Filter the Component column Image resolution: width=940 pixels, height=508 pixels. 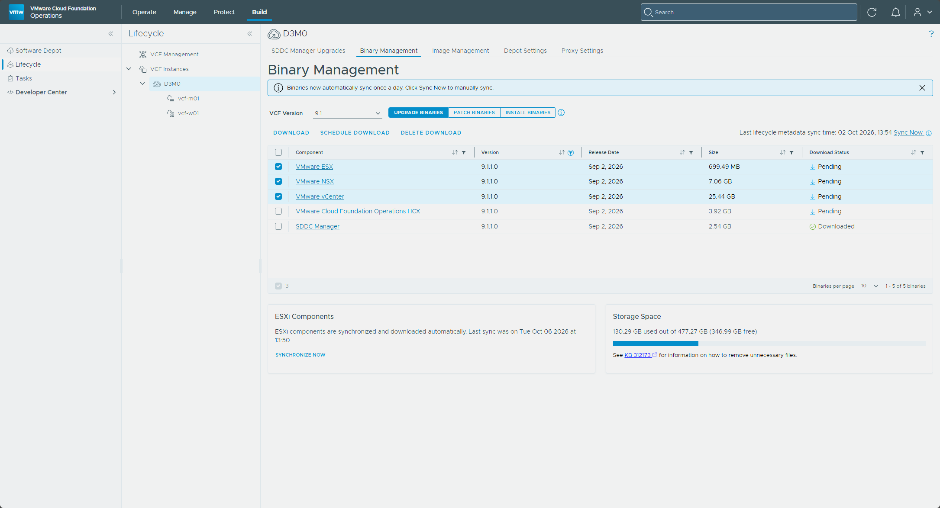click(x=464, y=152)
